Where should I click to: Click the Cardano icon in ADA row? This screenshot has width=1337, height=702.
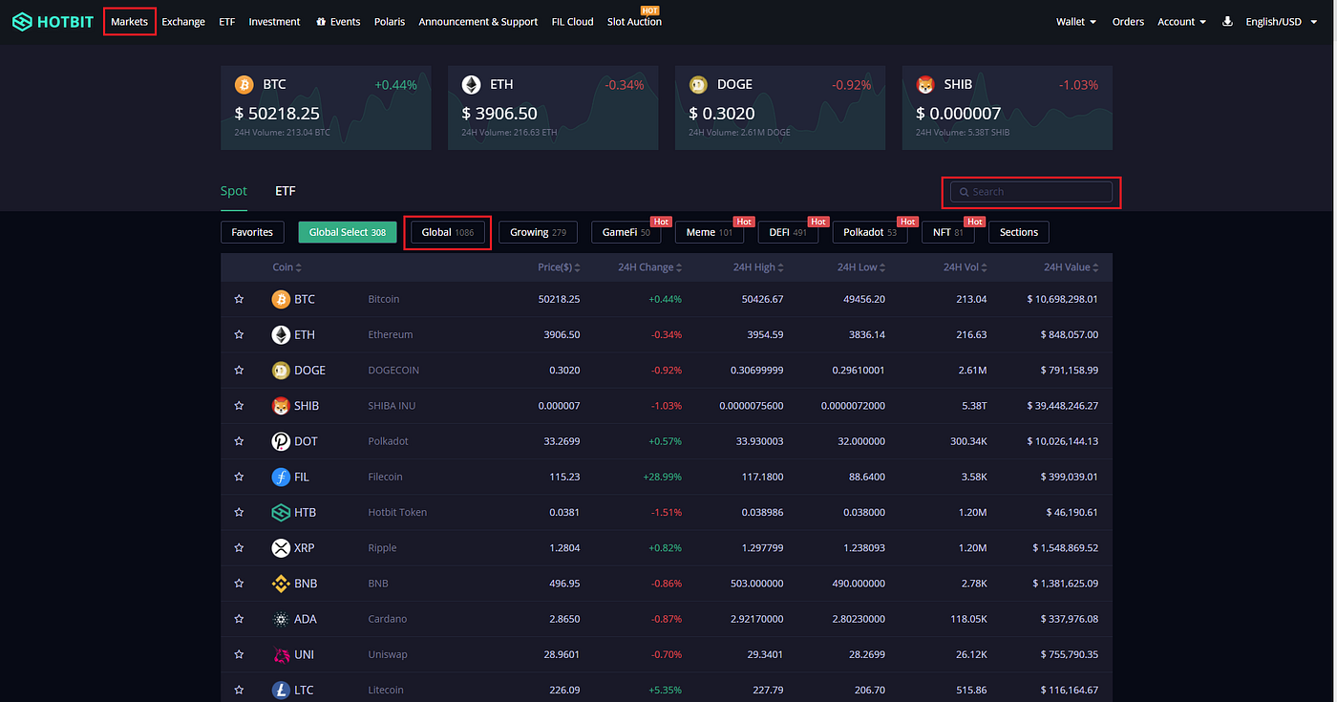[281, 619]
